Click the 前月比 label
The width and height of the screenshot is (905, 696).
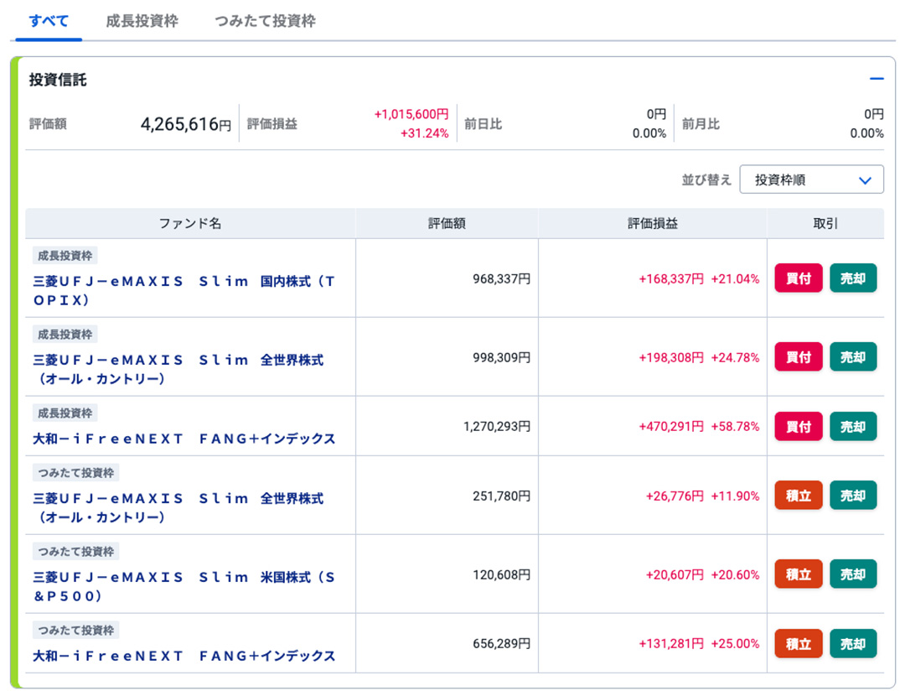[701, 124]
